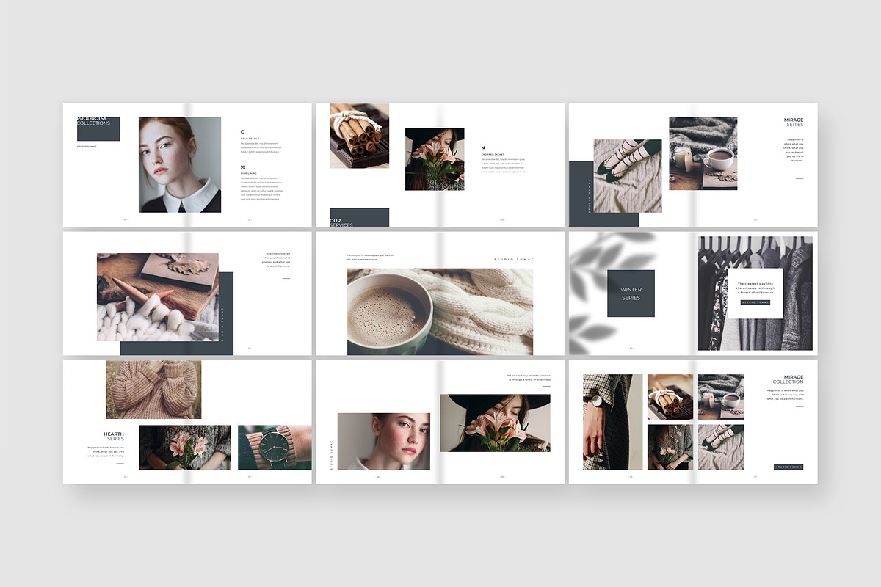
Task: Click the WINTER SERIES dark square
Action: point(631,293)
